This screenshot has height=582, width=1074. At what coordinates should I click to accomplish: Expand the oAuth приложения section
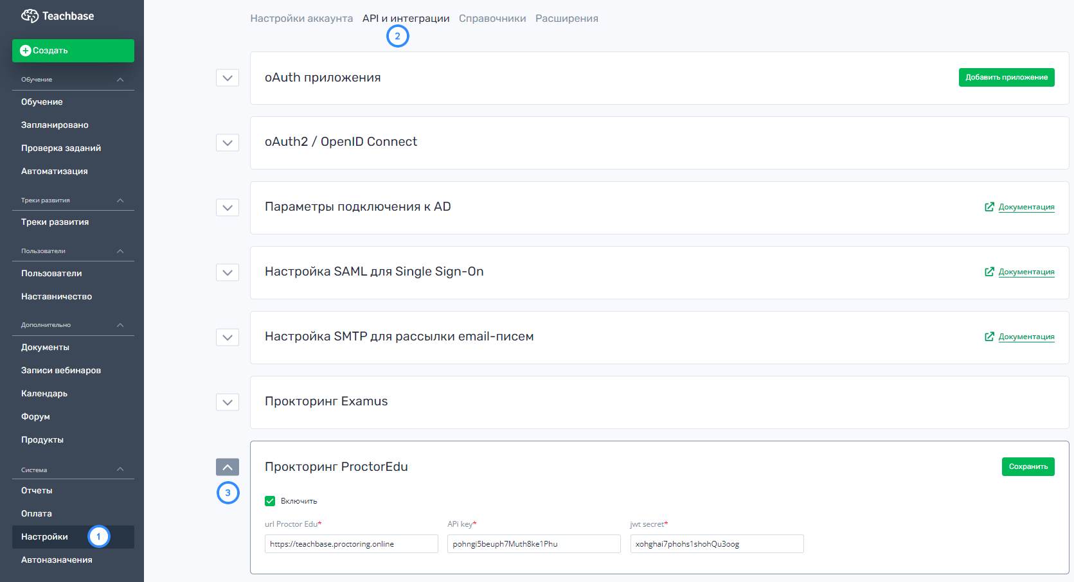(x=228, y=78)
